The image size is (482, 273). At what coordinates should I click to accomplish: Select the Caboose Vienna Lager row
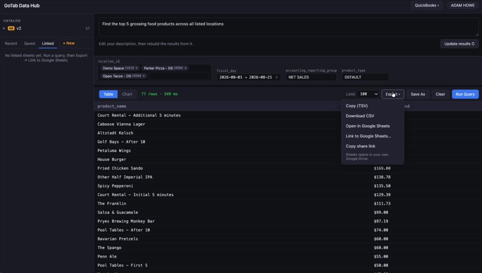pyautogui.click(x=288, y=124)
